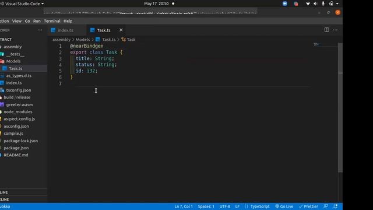
Task: Open the index.ts editor tab
Action: pyautogui.click(x=65, y=30)
